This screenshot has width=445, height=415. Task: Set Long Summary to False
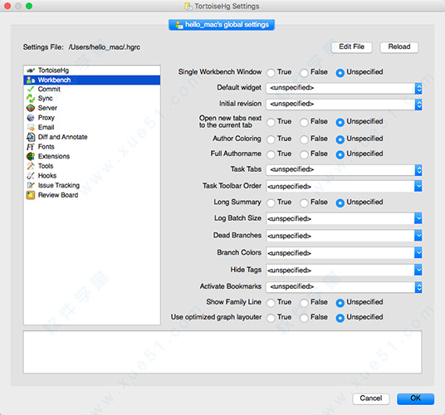tap(304, 203)
